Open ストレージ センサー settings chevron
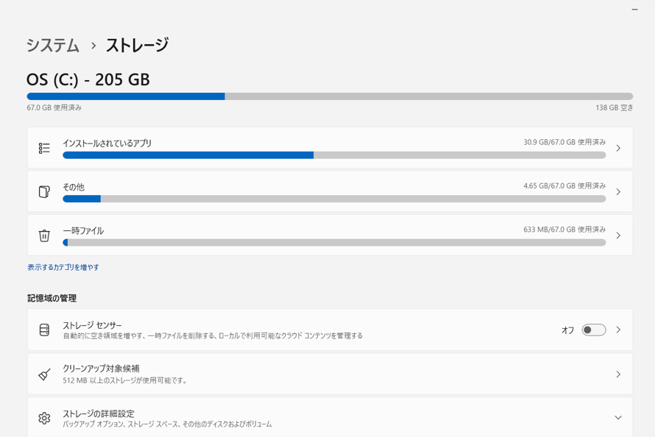The height and width of the screenshot is (437, 655). pyautogui.click(x=618, y=330)
